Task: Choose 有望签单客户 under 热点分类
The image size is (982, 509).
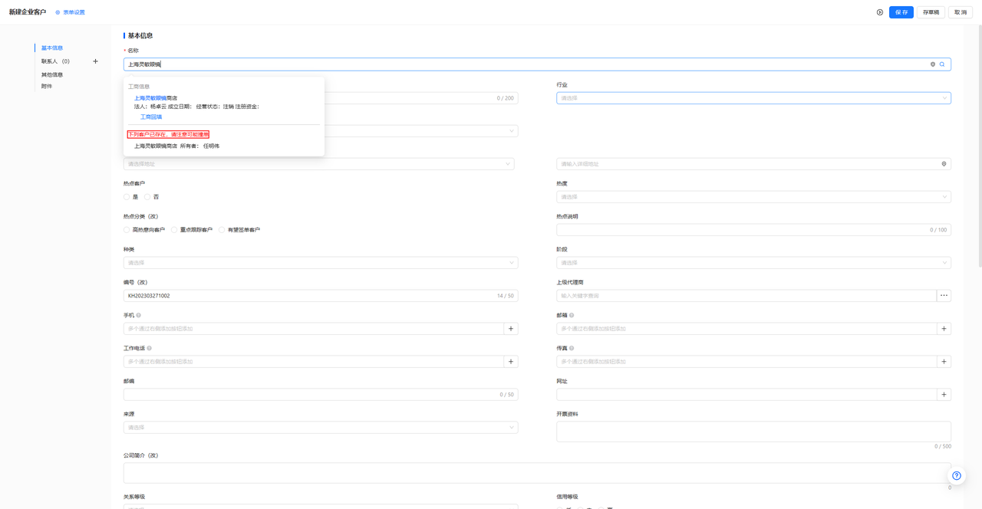Action: 239,230
